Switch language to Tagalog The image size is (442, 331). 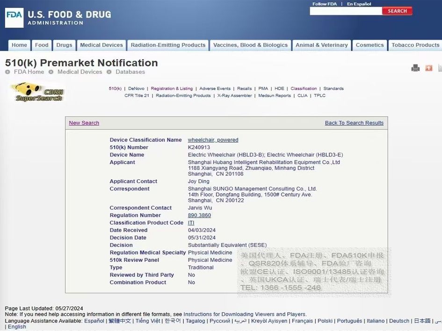(x=196, y=321)
